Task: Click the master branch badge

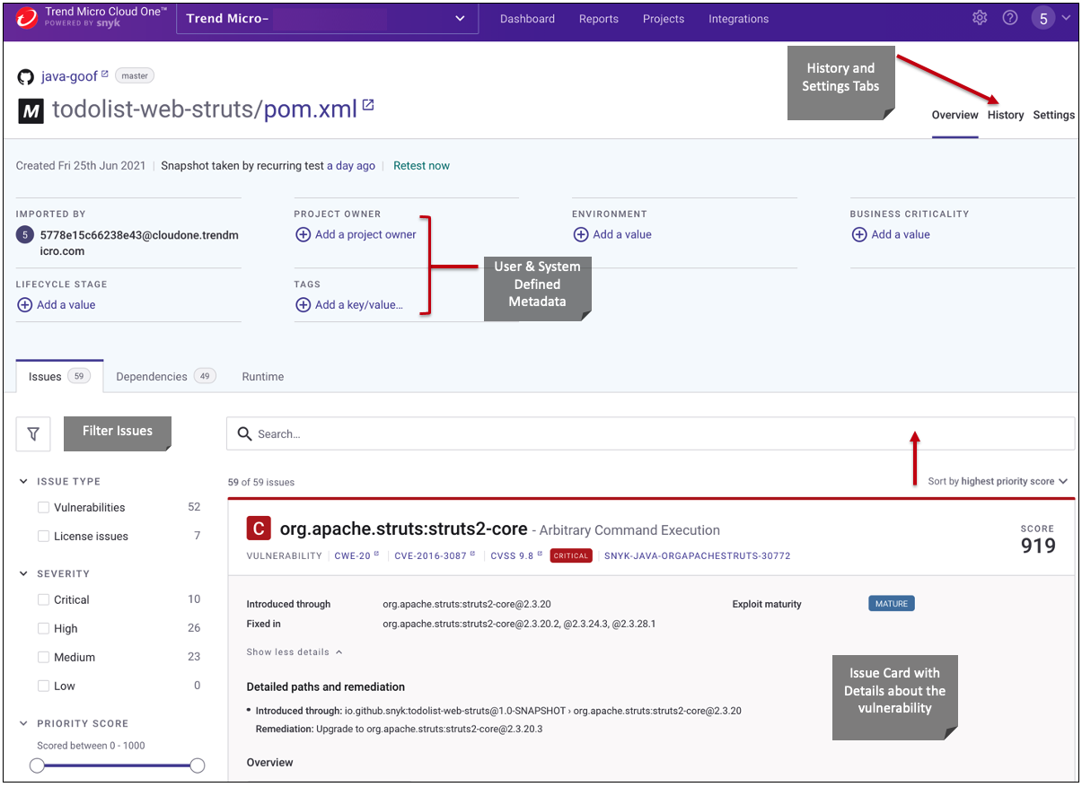Action: [135, 76]
